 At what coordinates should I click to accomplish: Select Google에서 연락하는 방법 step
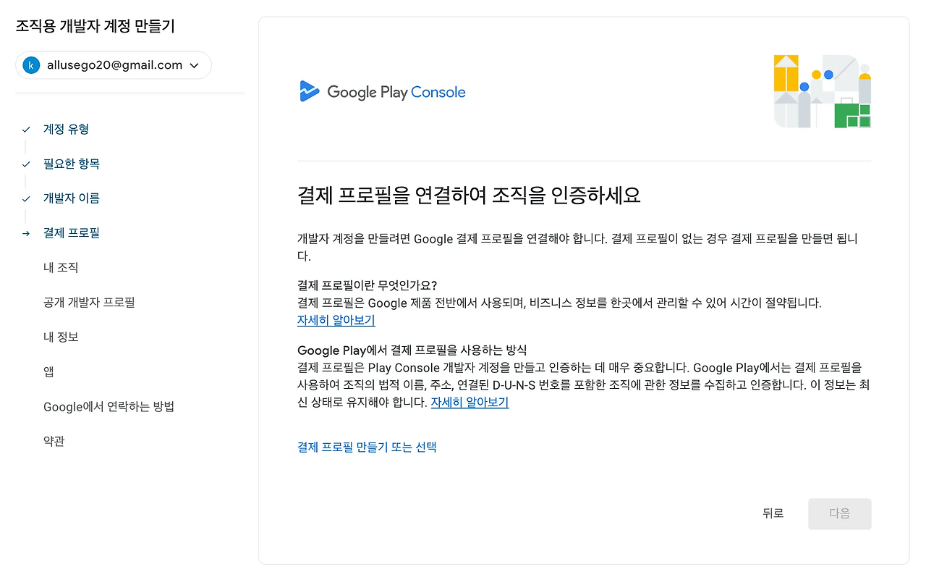[109, 407]
